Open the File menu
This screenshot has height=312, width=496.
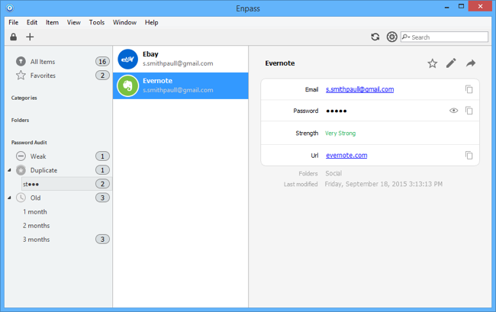[13, 22]
